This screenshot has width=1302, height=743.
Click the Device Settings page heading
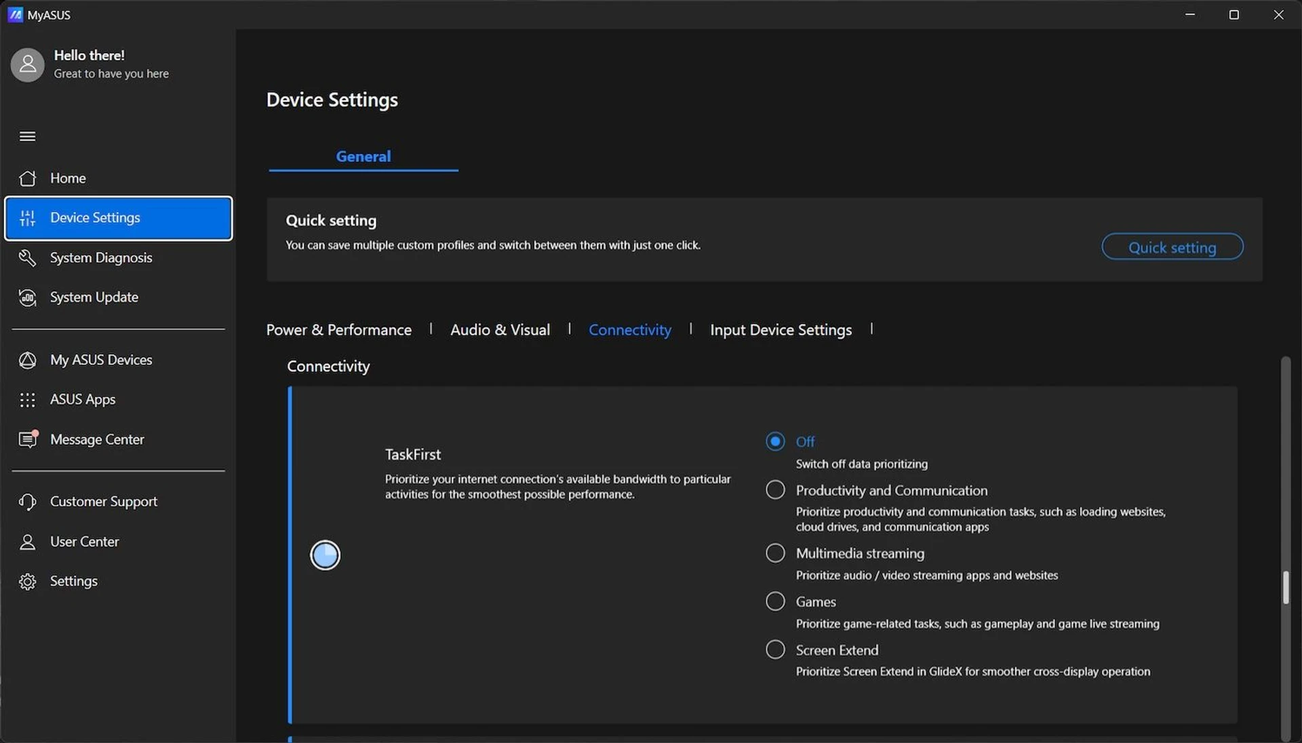click(332, 100)
